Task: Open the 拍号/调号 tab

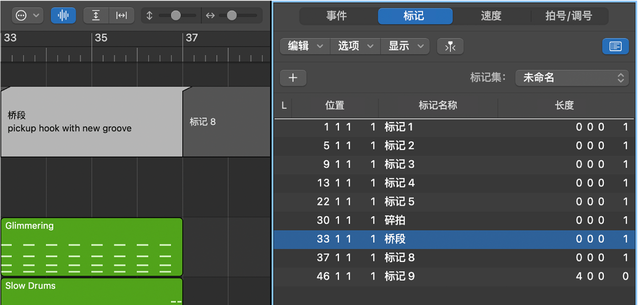Action: click(569, 16)
